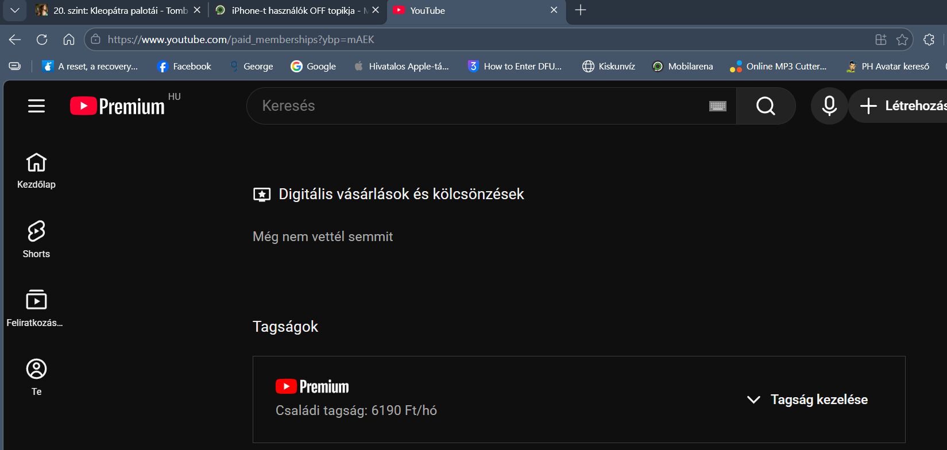Switch to the Kleopátra palotái tab
This screenshot has height=450, width=947.
[x=118, y=10]
